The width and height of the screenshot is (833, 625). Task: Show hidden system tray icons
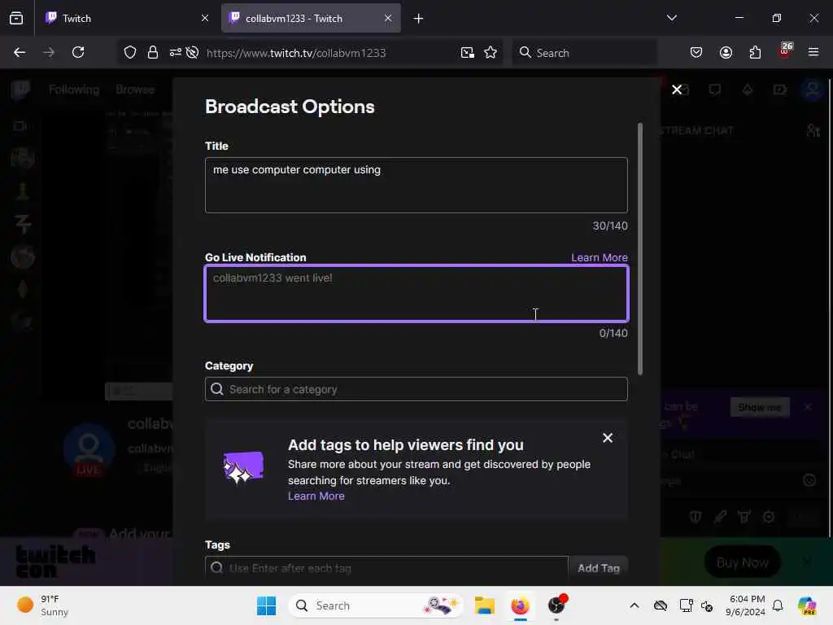coord(635,605)
